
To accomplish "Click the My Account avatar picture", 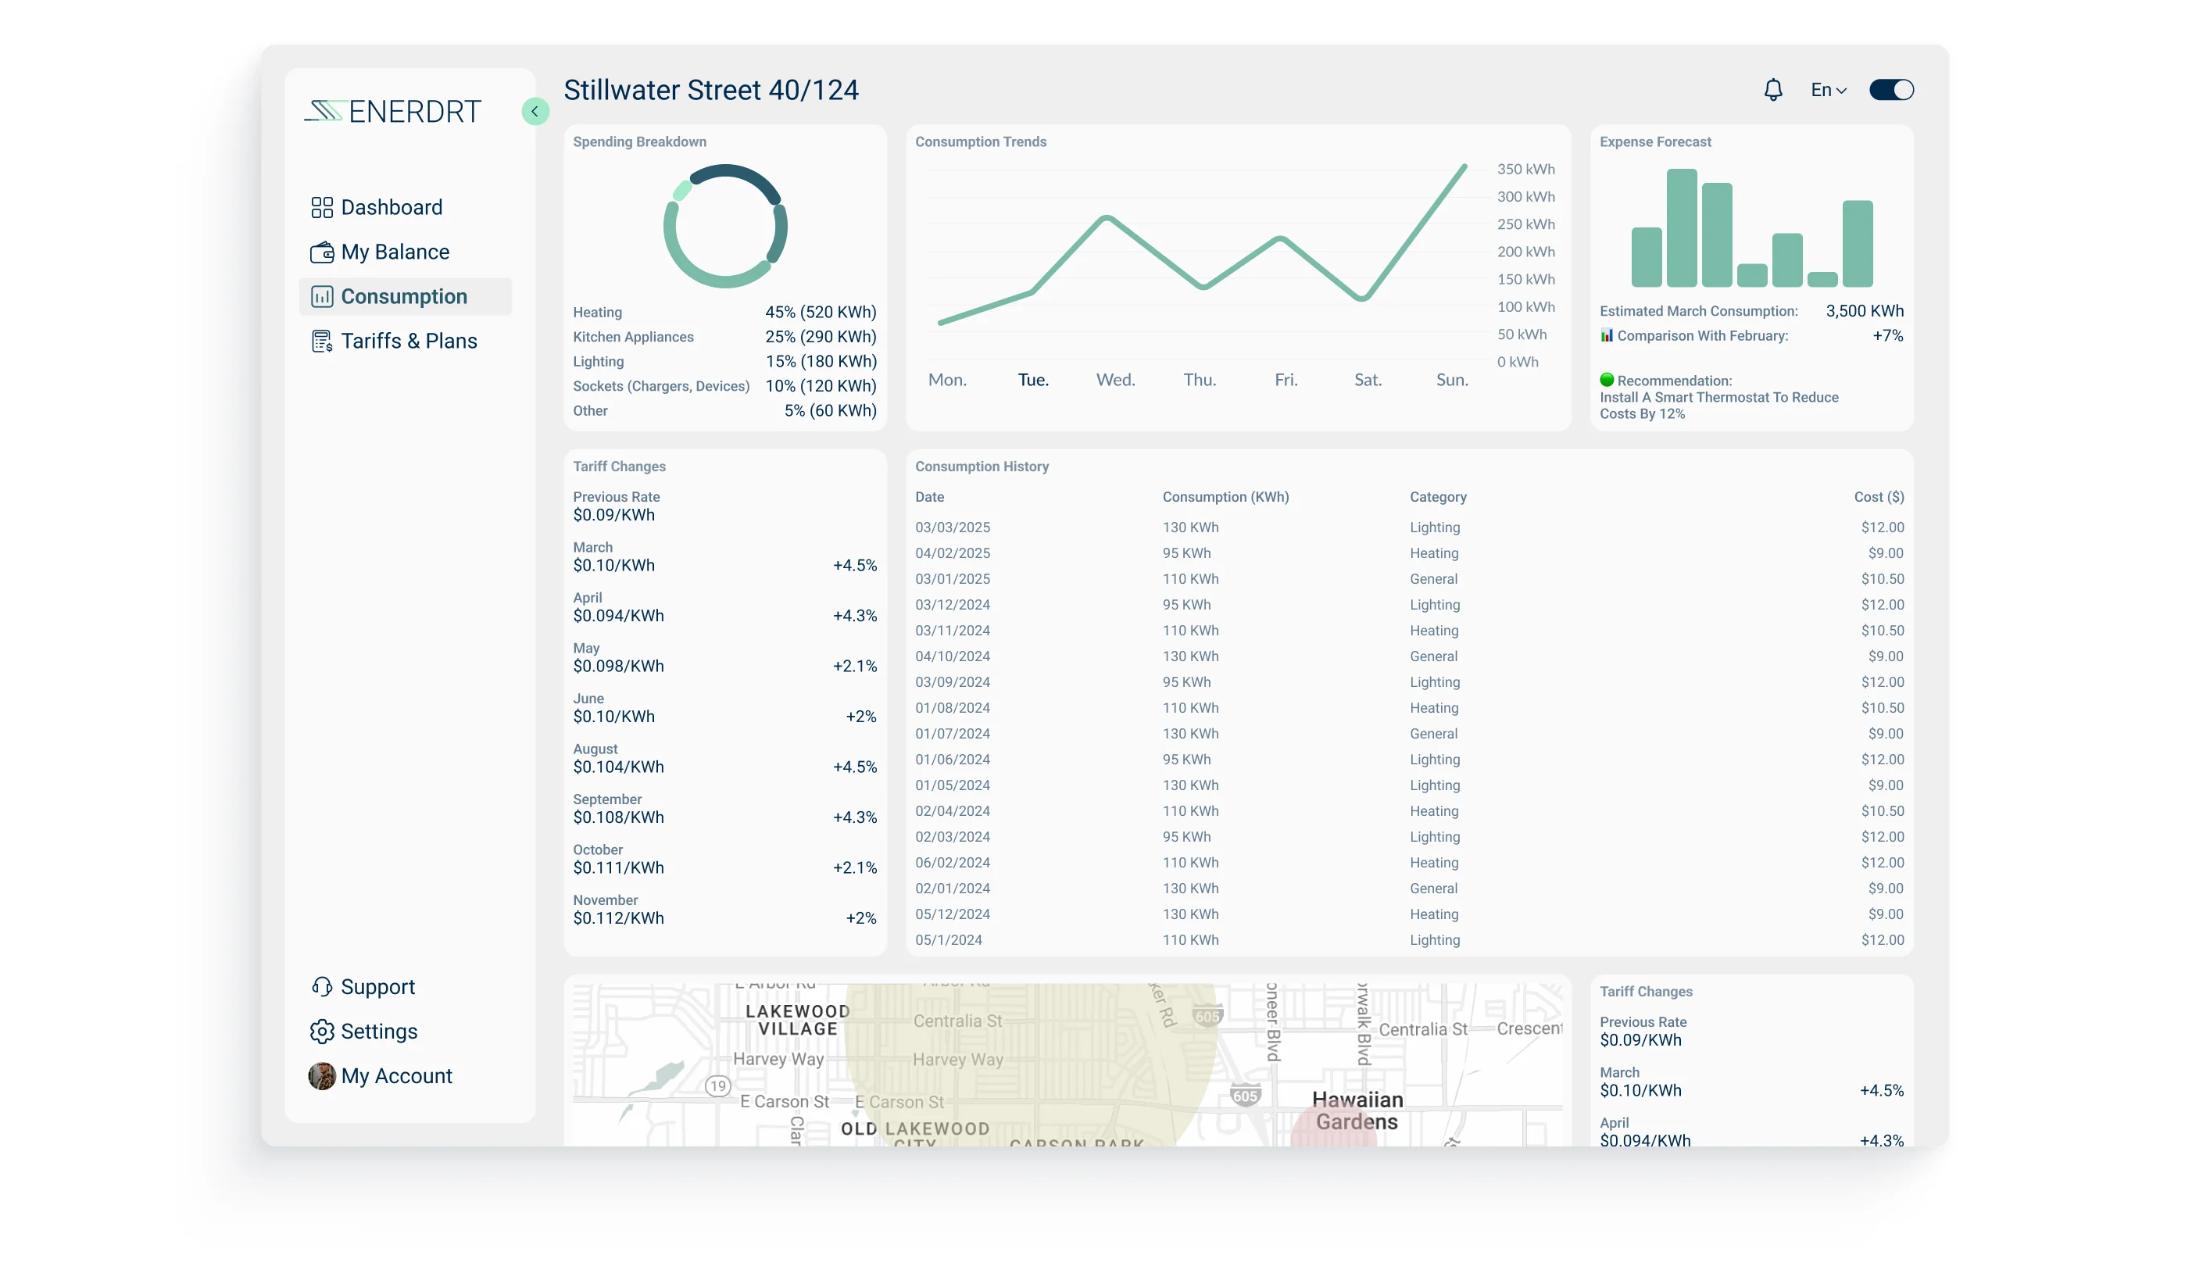I will [x=322, y=1075].
